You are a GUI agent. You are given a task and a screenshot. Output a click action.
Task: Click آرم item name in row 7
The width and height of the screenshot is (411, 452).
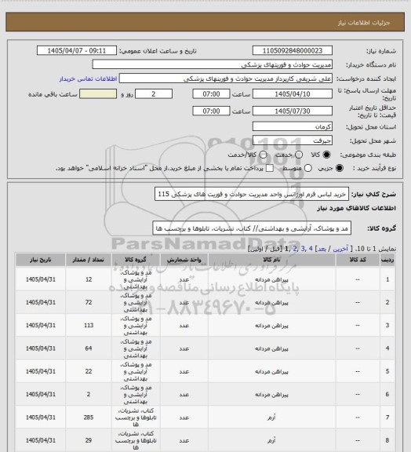point(271,417)
